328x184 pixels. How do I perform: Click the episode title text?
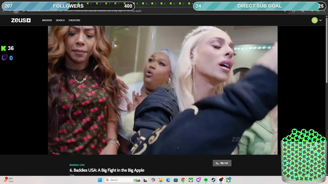[107, 170]
